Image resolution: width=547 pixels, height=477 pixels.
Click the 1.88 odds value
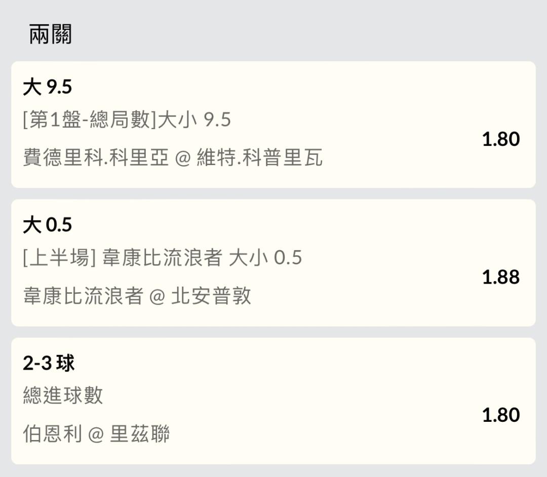point(500,277)
